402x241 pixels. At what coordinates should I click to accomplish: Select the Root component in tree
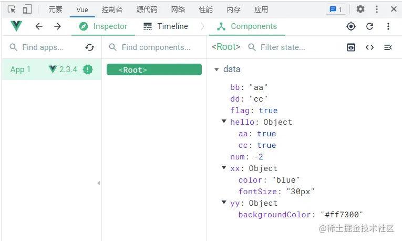[154, 69]
